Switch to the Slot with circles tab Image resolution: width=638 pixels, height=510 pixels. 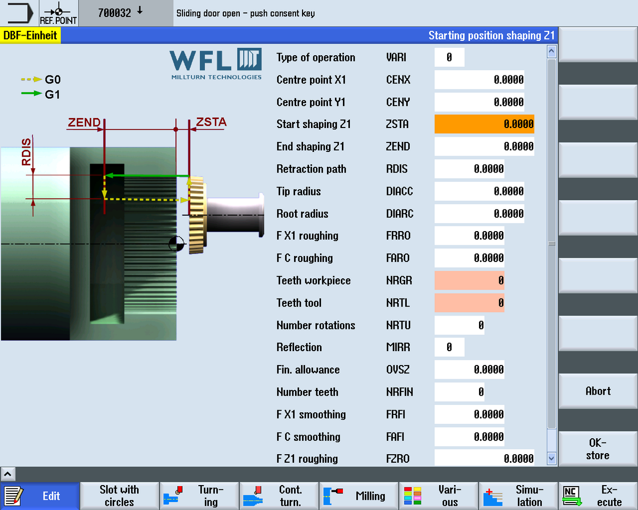[x=119, y=496]
